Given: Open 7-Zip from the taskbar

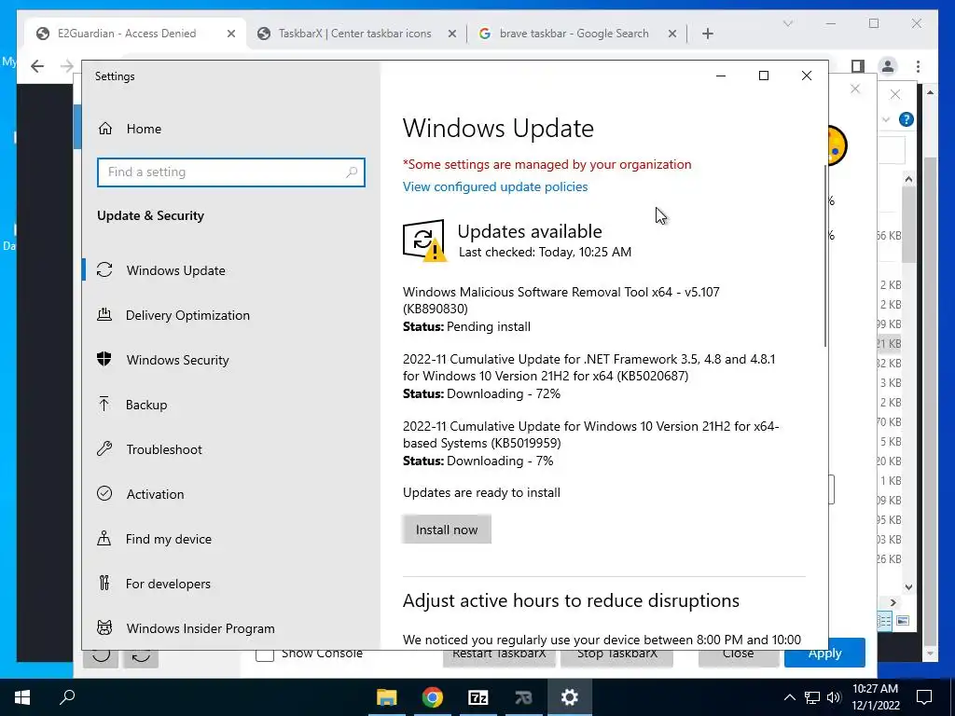Looking at the screenshot, I should [478, 697].
